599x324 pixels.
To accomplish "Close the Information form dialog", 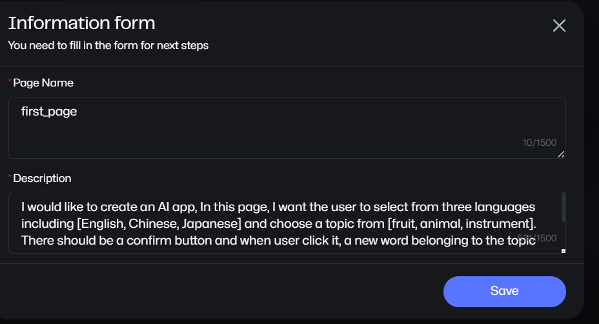I will coord(559,26).
